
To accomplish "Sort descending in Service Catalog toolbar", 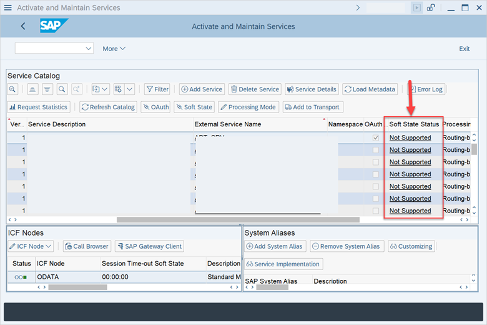I will tap(47, 89).
